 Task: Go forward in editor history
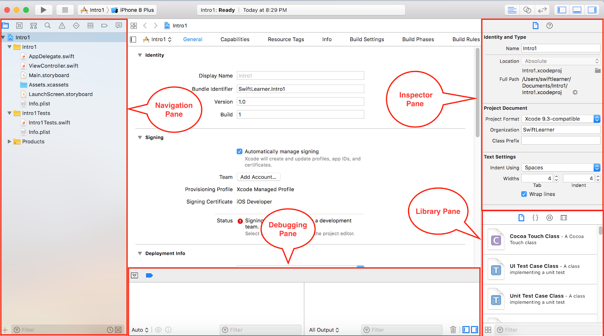tap(156, 26)
